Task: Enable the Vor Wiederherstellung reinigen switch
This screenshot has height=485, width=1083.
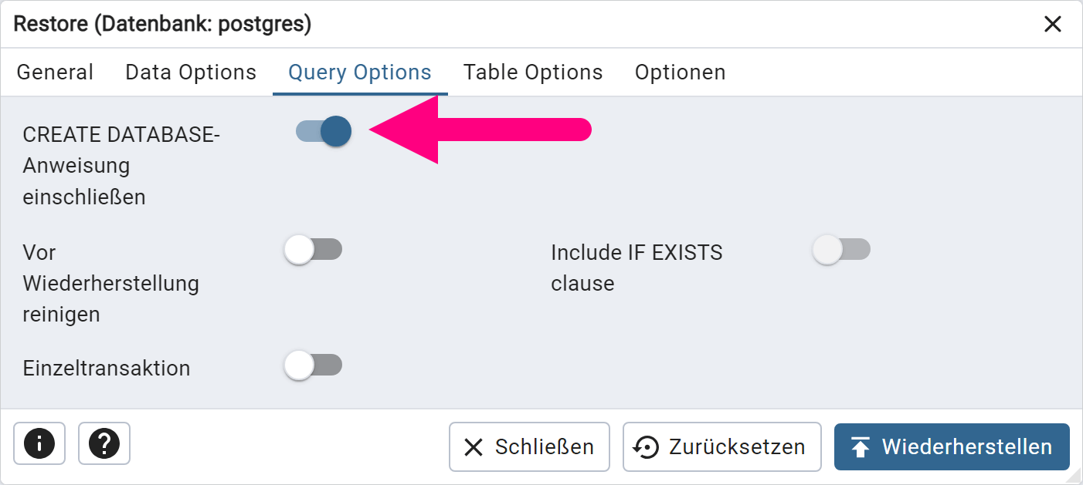Action: [313, 250]
